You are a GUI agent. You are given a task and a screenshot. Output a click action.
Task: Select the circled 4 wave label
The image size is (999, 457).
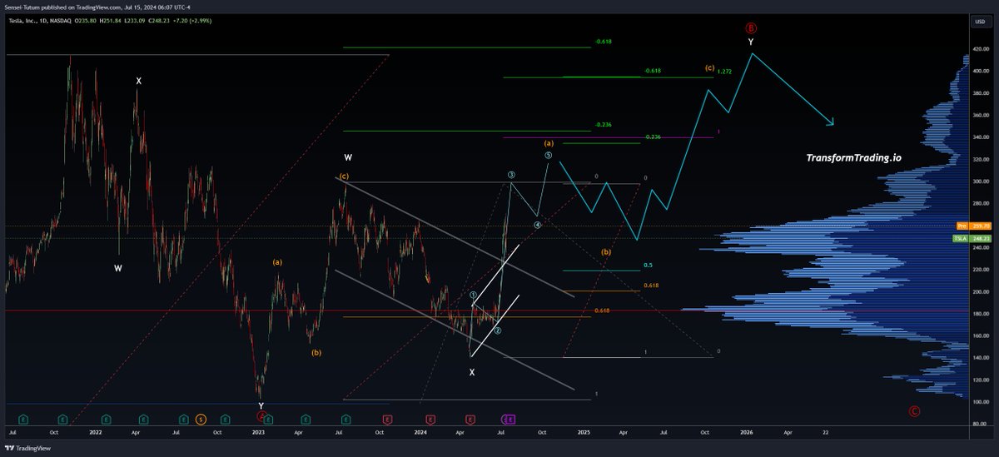(538, 225)
